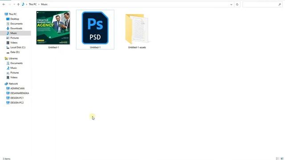This screenshot has width=285, height=160.
Task: Go back using the back arrow
Action: click(4, 4)
